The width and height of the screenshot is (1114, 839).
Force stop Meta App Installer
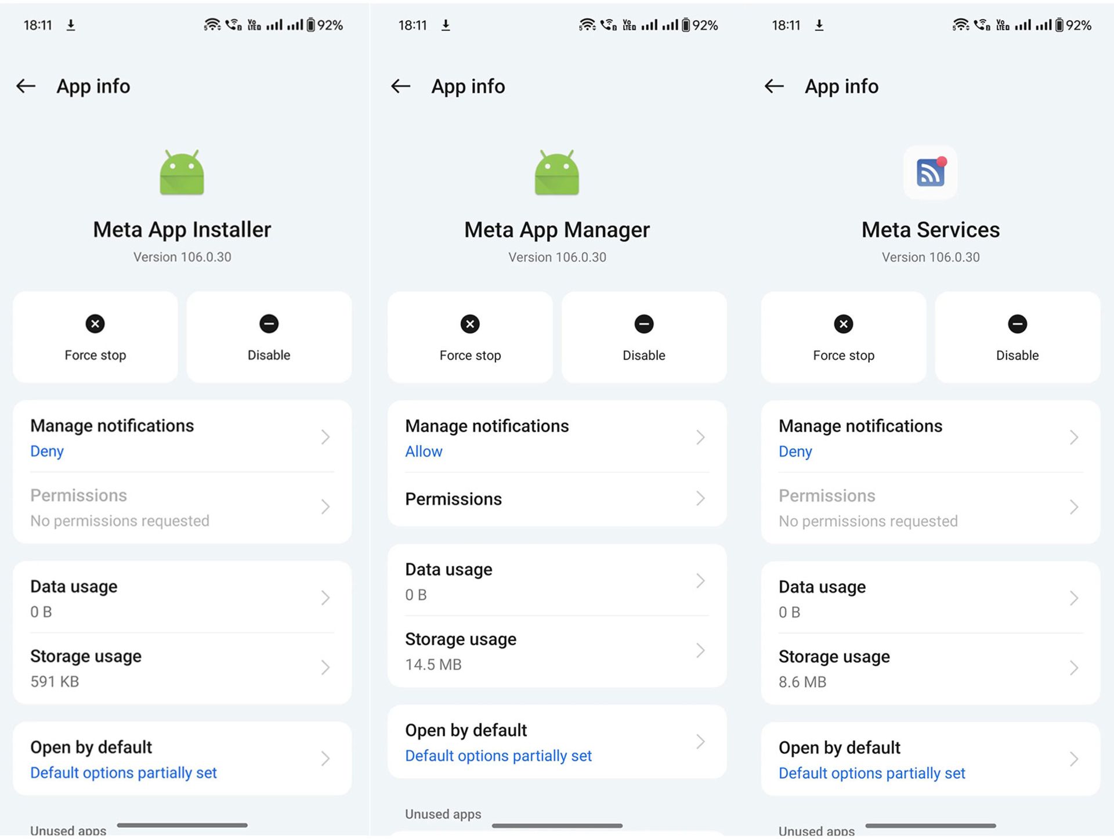(x=95, y=337)
